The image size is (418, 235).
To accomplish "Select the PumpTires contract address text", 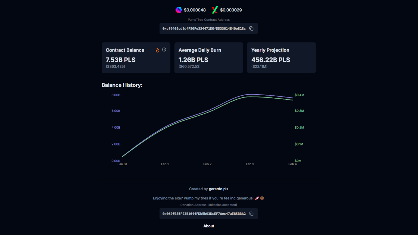I will point(204,28).
